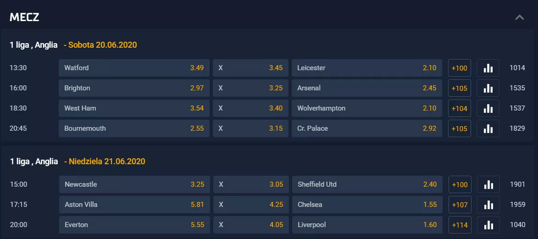This screenshot has width=538, height=239.
Task: Show statistics icon for Aston Villa vs Chelsea
Action: point(488,205)
